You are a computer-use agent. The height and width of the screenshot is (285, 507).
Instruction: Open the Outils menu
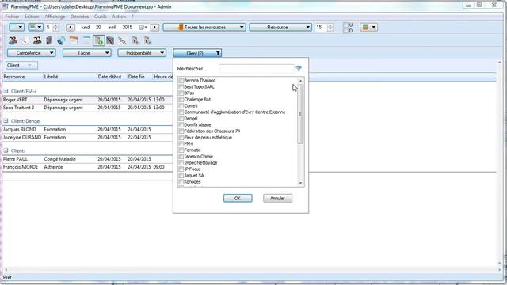click(x=101, y=17)
